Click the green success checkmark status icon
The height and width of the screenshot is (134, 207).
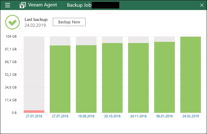click(x=12, y=22)
